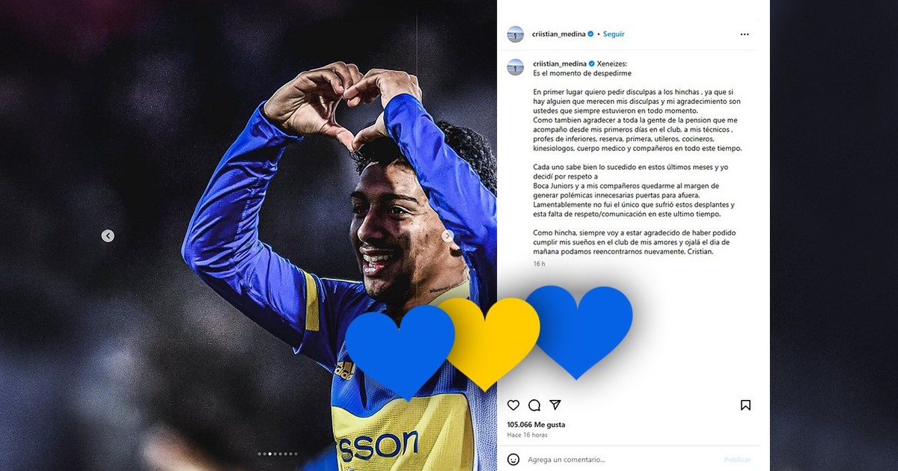Save post with bookmark icon
898x471 pixels.
coord(745,405)
